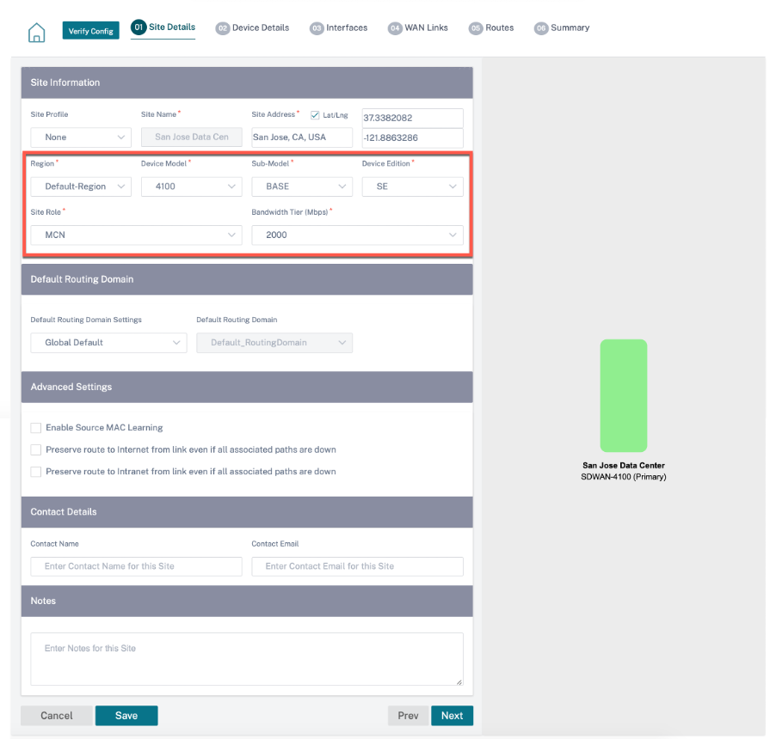Open Default Routing Domain Settings dropdown
The height and width of the screenshot is (739, 776).
(x=108, y=343)
